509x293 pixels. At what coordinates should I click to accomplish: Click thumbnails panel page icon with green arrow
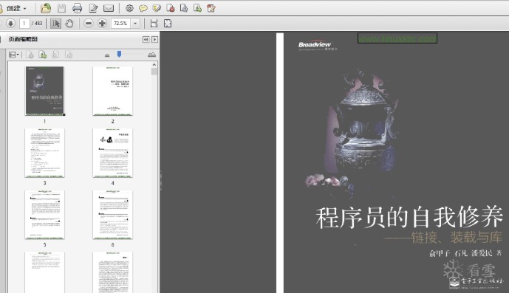click(43, 55)
